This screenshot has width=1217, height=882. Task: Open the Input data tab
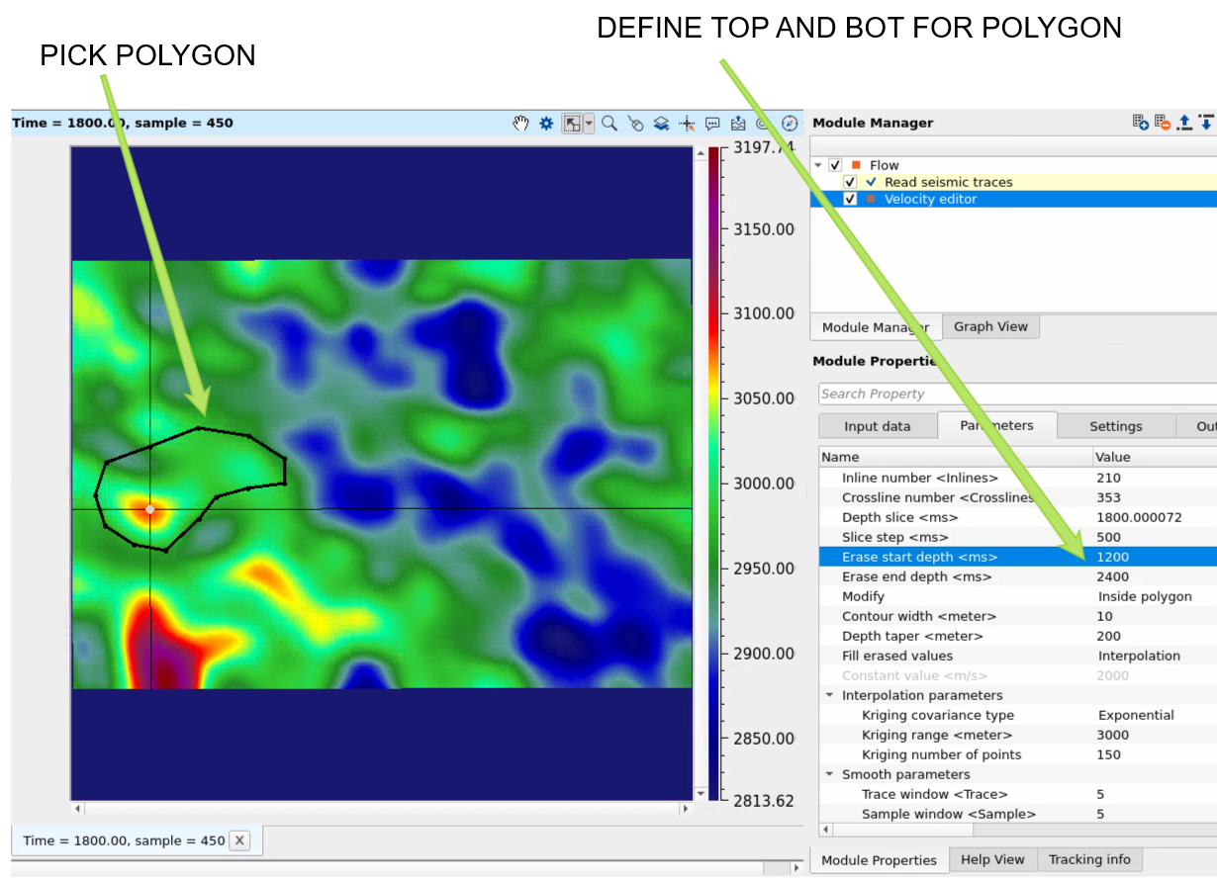pyautogui.click(x=877, y=426)
